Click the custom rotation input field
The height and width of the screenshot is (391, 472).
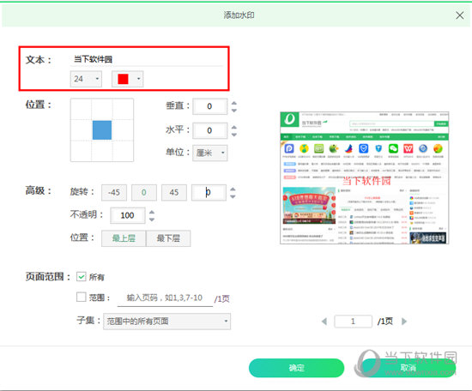(209, 192)
